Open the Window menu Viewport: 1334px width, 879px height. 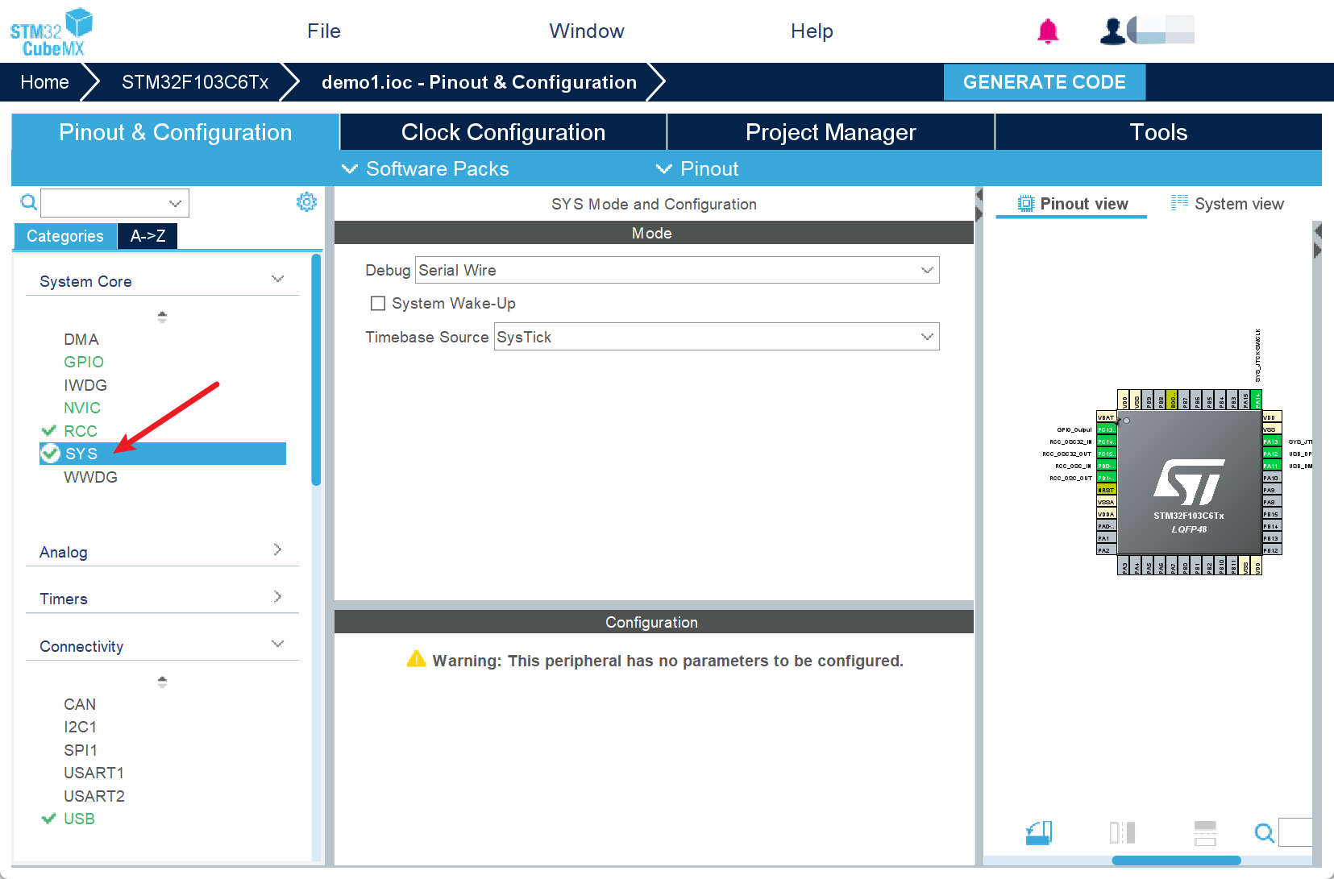click(x=587, y=31)
